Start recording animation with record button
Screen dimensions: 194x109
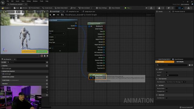pyautogui.click(x=42, y=56)
